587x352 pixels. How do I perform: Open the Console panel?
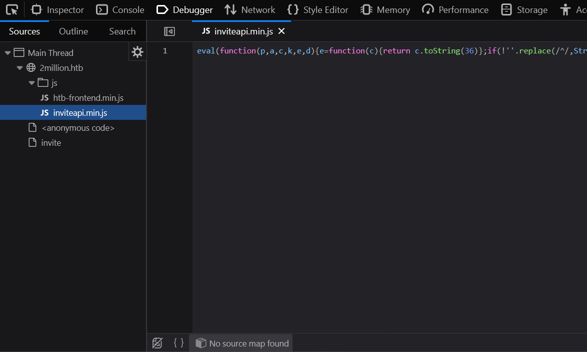[x=120, y=9]
